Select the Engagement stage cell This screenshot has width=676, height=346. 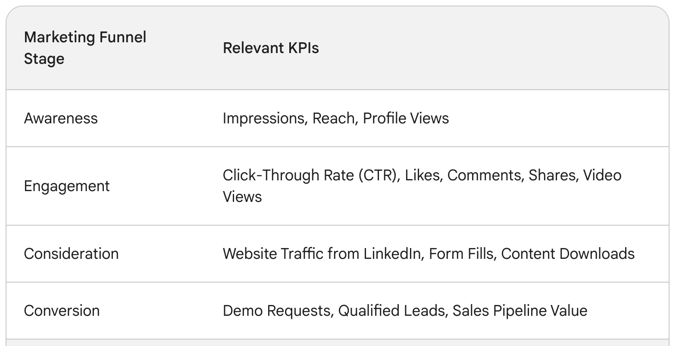67,186
